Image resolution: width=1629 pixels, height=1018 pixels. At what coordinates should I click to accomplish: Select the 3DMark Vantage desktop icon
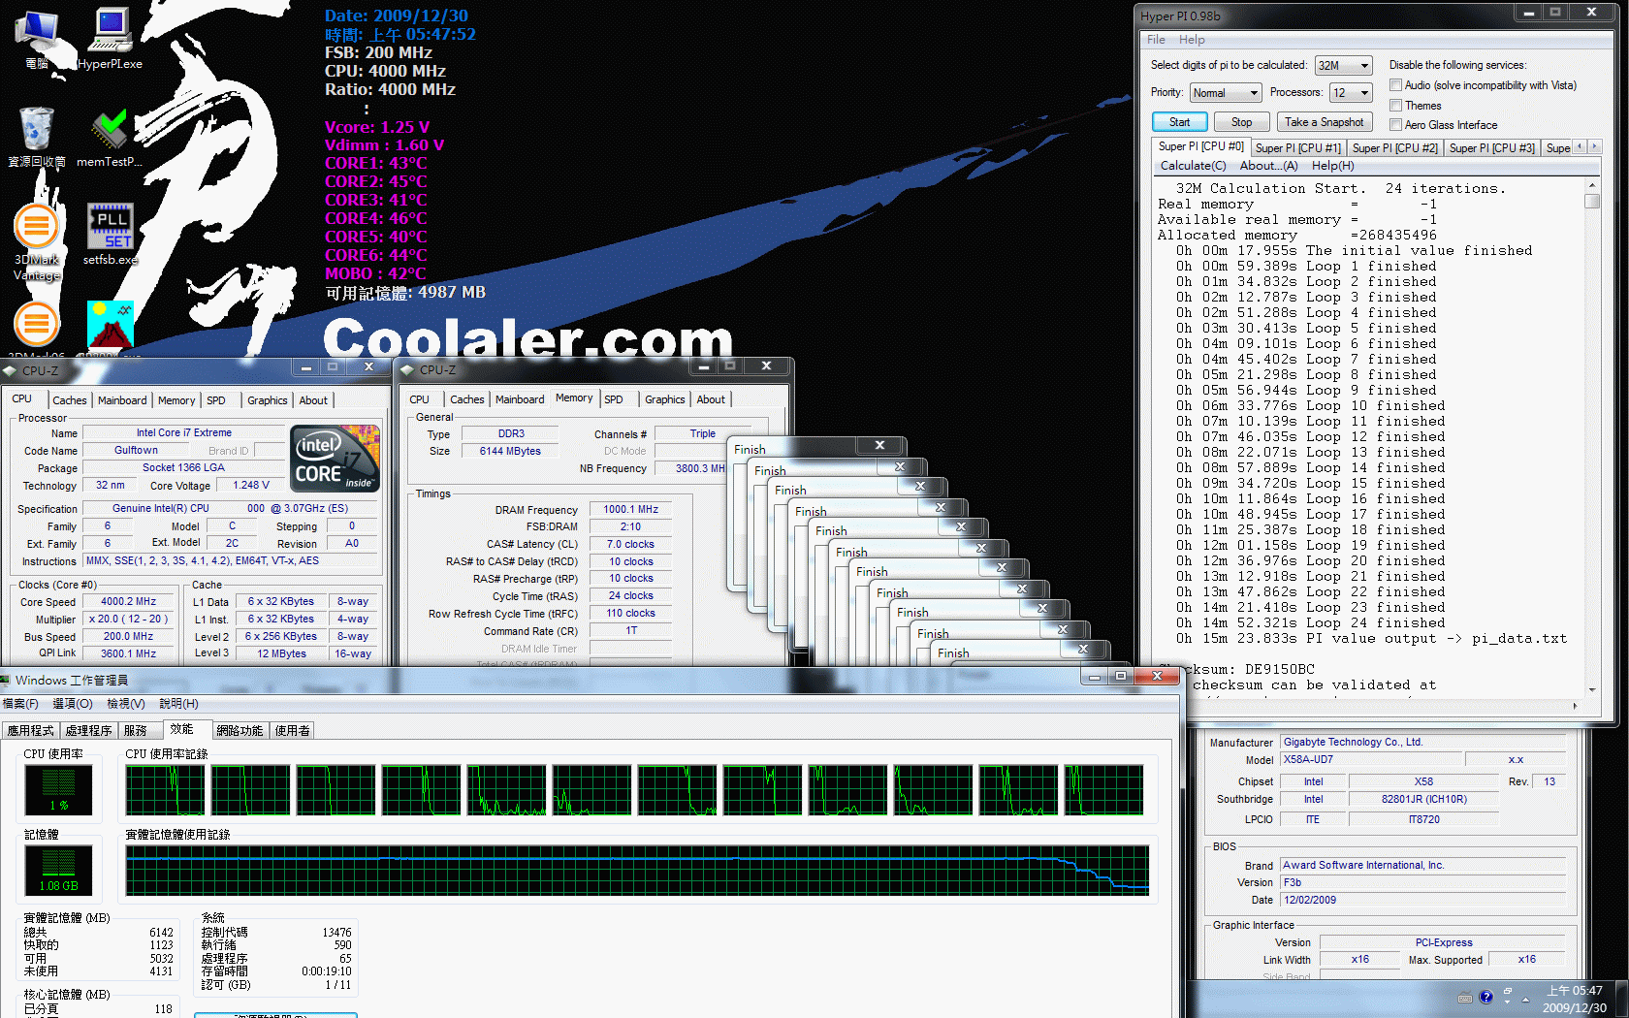tap(37, 241)
